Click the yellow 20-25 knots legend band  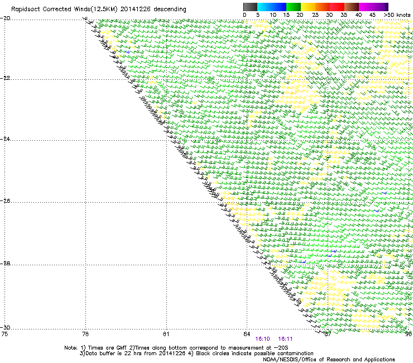pyautogui.click(x=308, y=7)
